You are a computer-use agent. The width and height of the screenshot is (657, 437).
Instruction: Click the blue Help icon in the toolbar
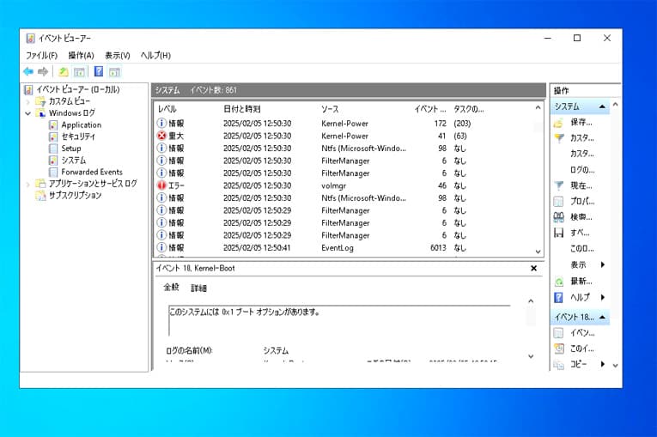coord(98,72)
